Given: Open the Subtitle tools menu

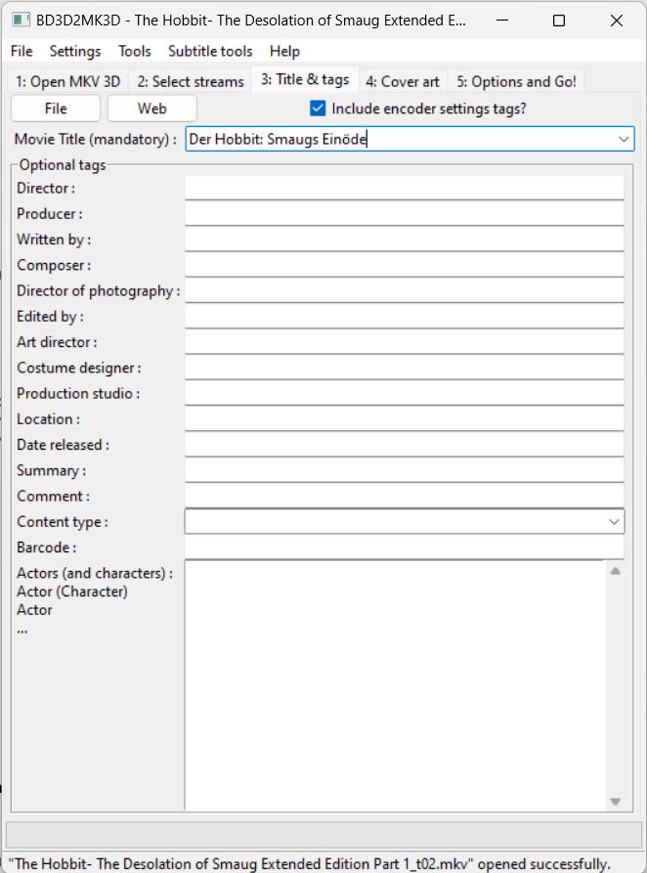Looking at the screenshot, I should point(210,51).
